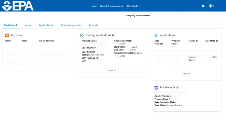226x120 pixels.
Task: Open the Applications tab
Action: pos(46,25)
